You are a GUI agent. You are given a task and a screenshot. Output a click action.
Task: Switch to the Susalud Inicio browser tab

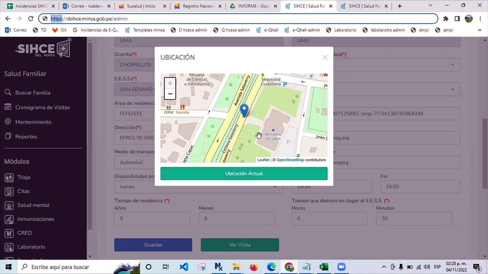tap(142, 6)
